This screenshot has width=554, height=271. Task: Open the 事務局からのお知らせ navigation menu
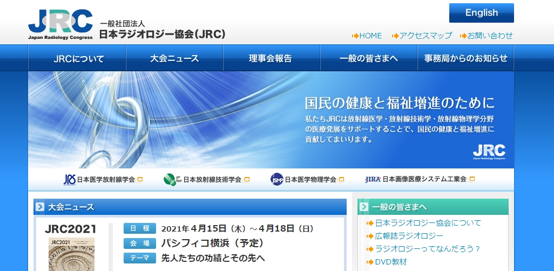[x=465, y=58]
